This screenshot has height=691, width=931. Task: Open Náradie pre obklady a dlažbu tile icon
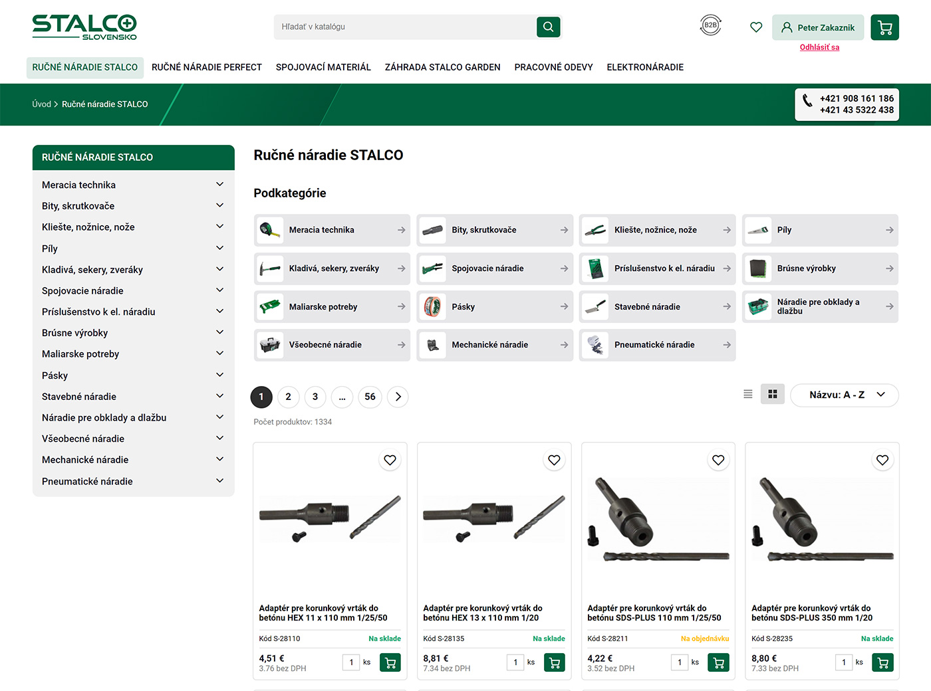pyautogui.click(x=758, y=306)
